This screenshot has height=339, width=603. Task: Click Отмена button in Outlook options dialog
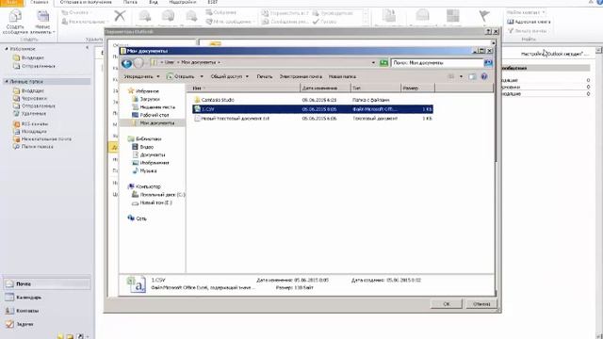coord(481,304)
